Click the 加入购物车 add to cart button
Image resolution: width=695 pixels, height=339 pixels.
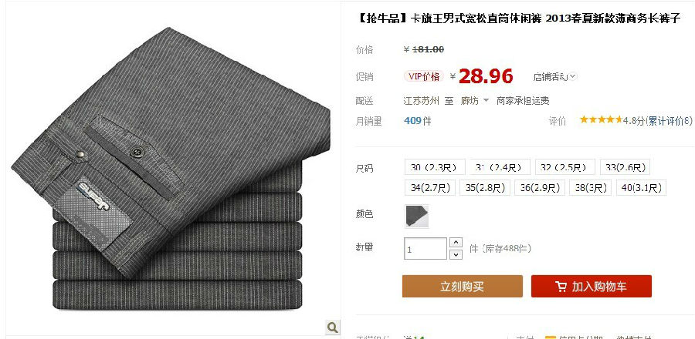click(x=592, y=287)
